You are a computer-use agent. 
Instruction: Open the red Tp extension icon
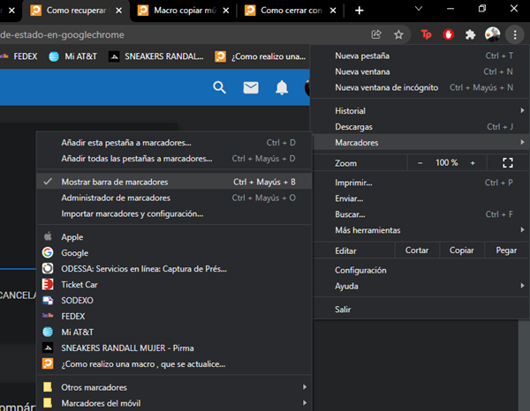point(427,34)
